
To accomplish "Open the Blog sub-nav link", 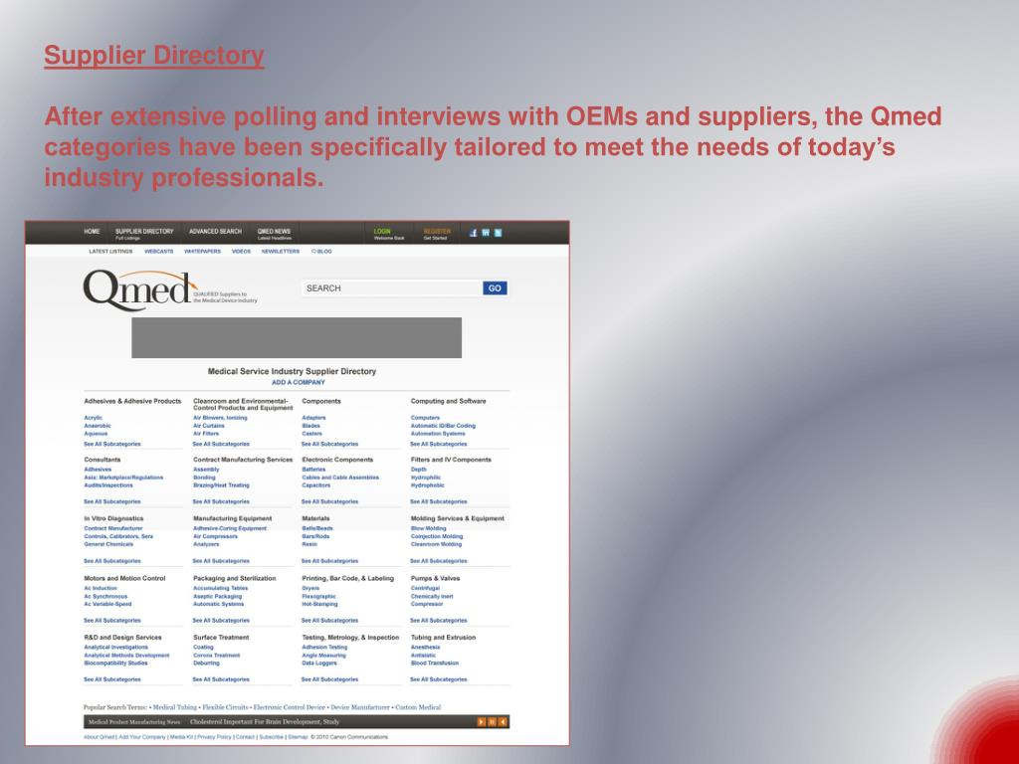I will tap(321, 252).
